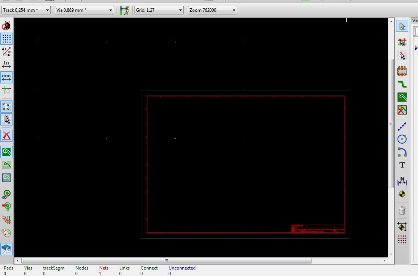This screenshot has height=276, width=418.
Task: Switch units to inches
Action: tap(6, 64)
